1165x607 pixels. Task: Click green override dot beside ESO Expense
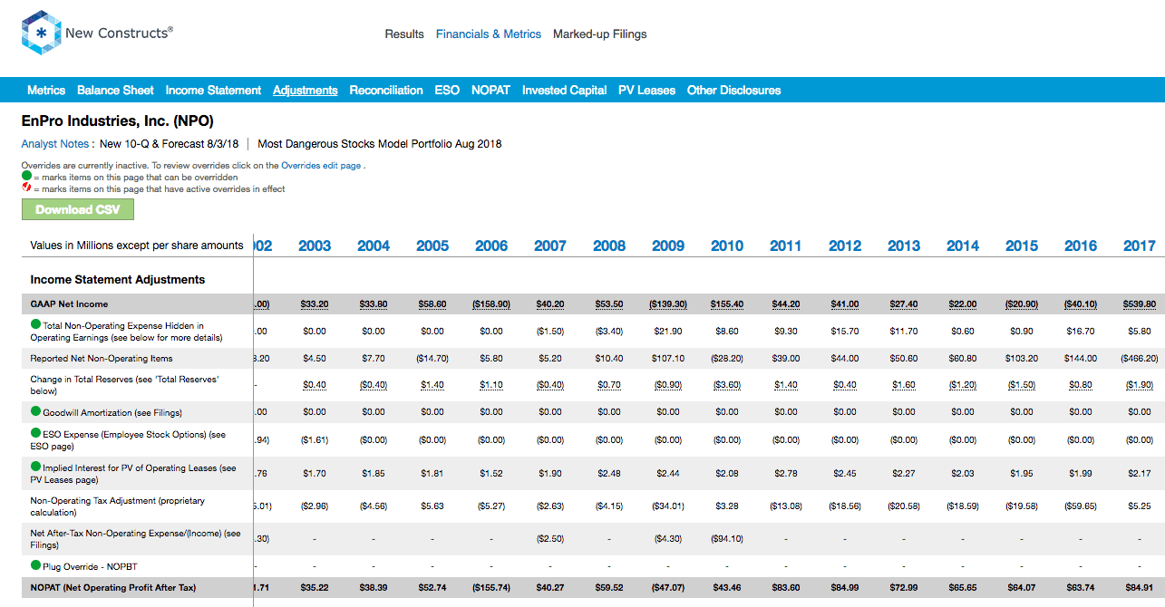(36, 434)
